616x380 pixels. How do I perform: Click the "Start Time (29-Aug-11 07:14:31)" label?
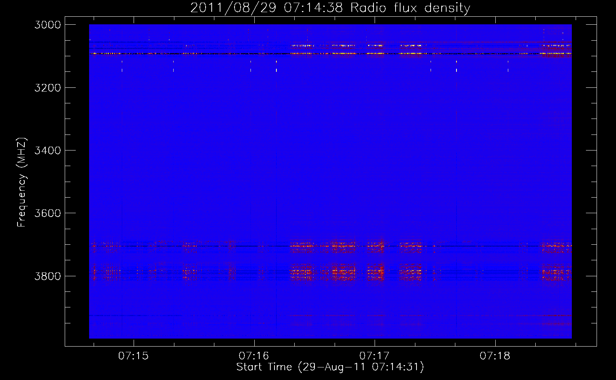click(x=330, y=367)
